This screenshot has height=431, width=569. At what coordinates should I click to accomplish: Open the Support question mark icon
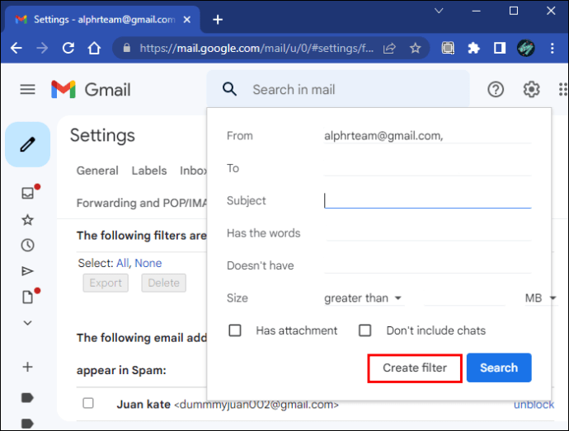click(496, 89)
